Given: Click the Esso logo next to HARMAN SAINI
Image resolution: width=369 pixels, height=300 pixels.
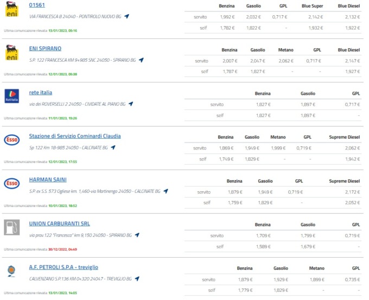Looking at the screenshot, I should click(x=12, y=183).
